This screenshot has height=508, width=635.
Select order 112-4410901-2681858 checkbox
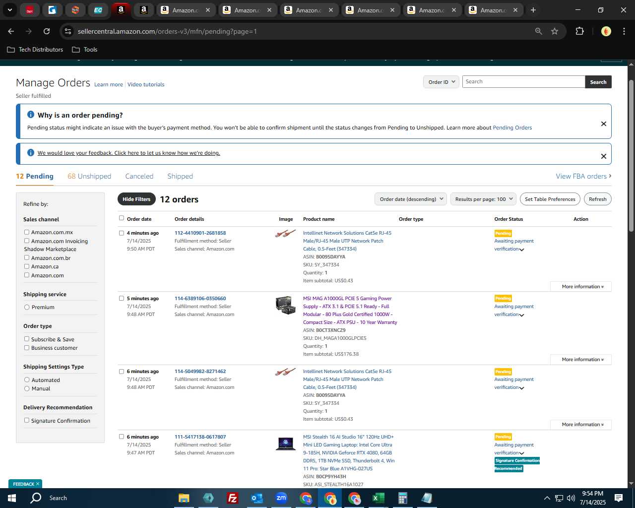pos(122,233)
